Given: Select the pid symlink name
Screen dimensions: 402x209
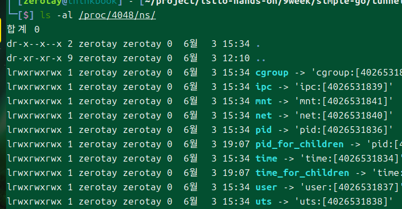Looking at the screenshot, I should tap(264, 130).
